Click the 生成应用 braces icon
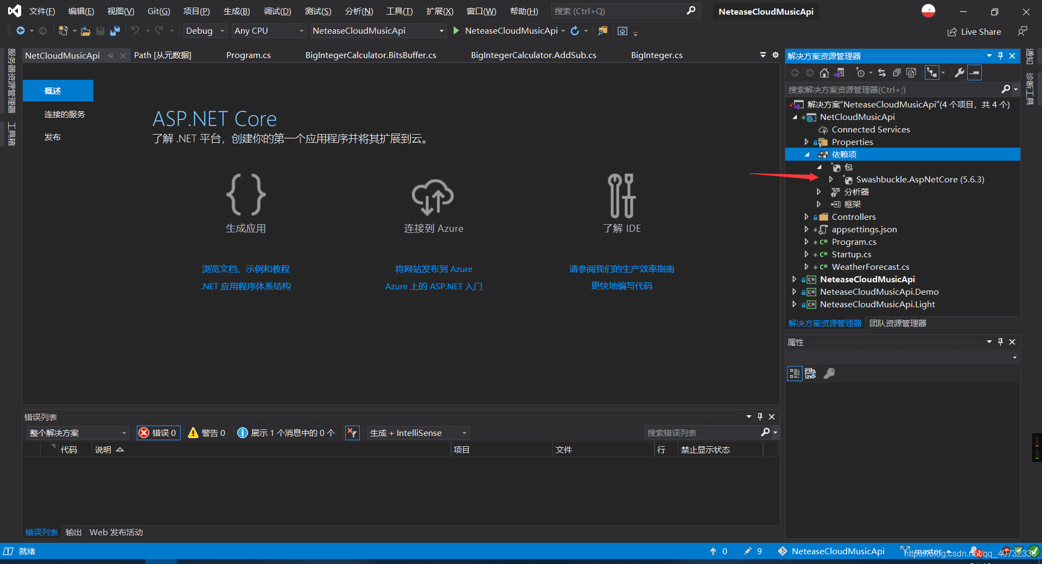Viewport: 1042px width, 564px height. coord(246,195)
